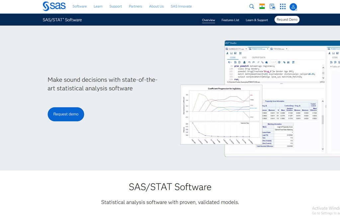
Task: Open the site search magnifier icon
Action: coord(251,6)
